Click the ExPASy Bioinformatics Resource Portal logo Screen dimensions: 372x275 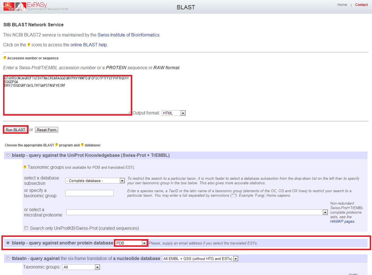click(42, 7)
